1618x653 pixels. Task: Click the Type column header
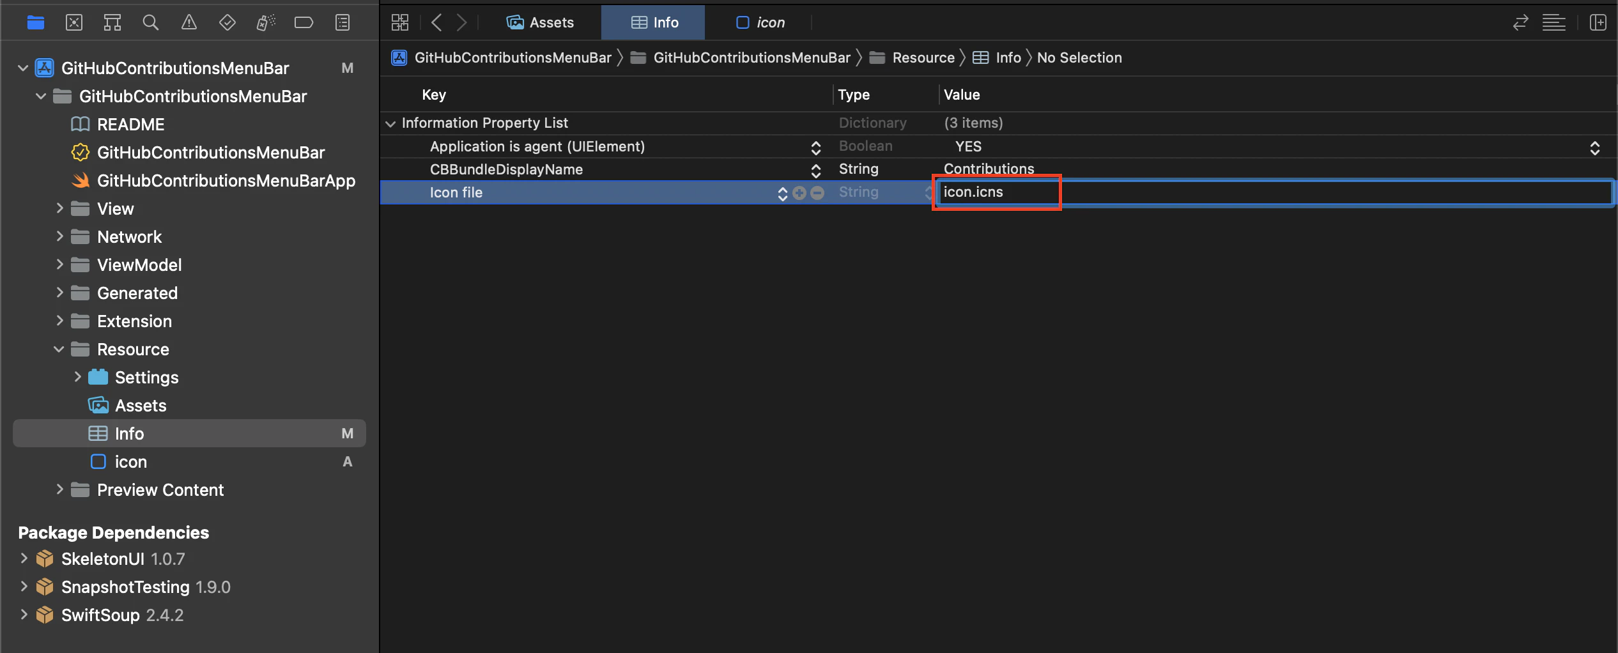pos(854,95)
